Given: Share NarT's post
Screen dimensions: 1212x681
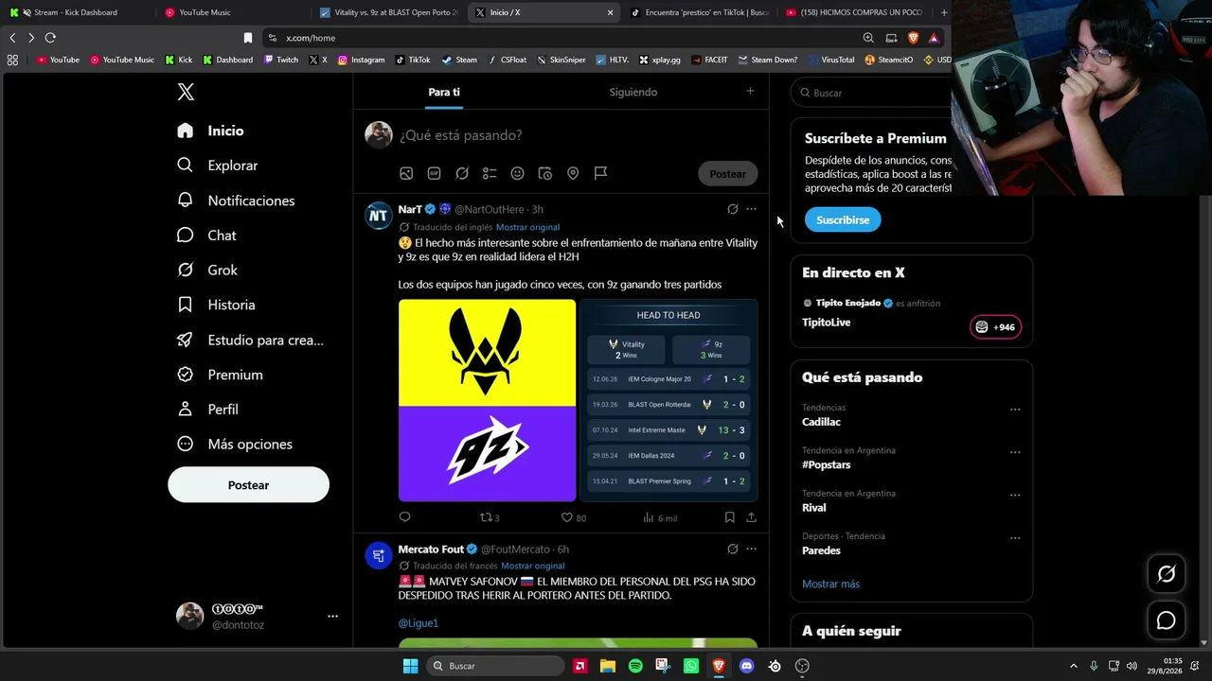Looking at the screenshot, I should (x=751, y=517).
